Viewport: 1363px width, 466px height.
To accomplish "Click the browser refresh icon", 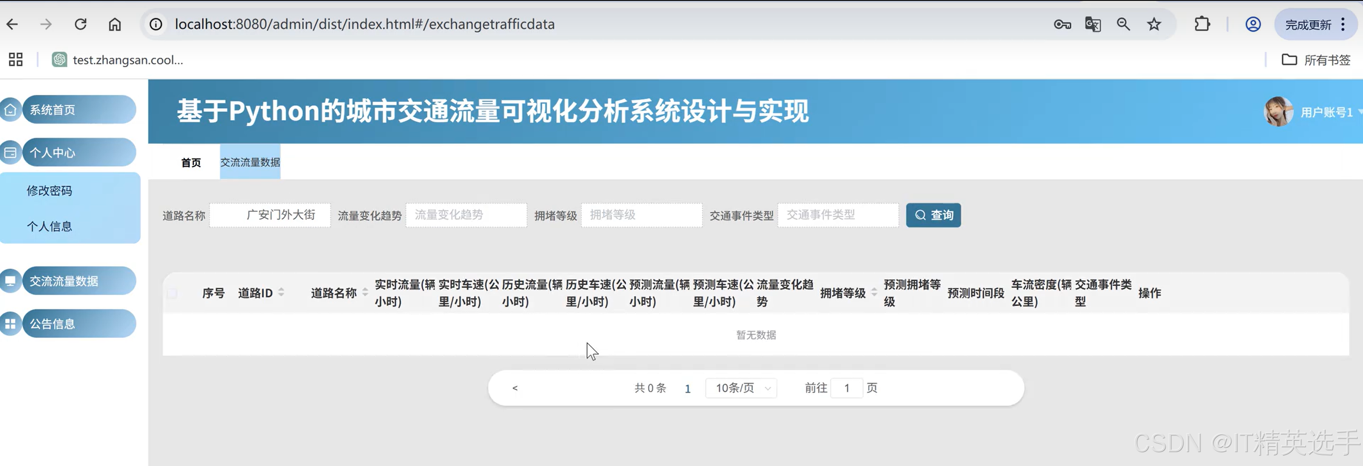I will pyautogui.click(x=80, y=24).
